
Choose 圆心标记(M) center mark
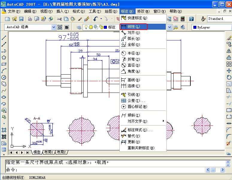[143, 107]
